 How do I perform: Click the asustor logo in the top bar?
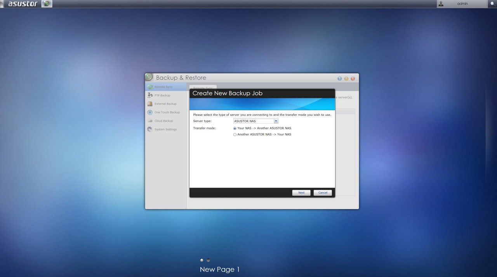click(x=23, y=4)
